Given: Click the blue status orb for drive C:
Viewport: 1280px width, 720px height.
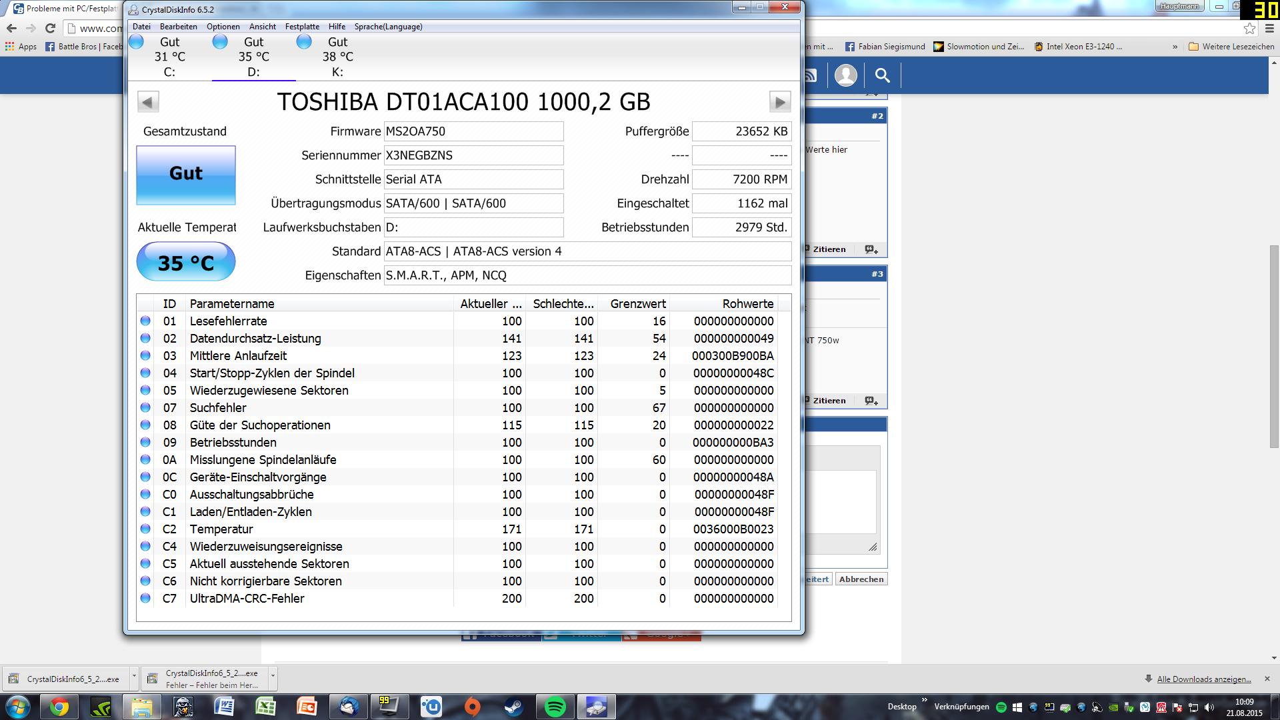Looking at the screenshot, I should (137, 42).
